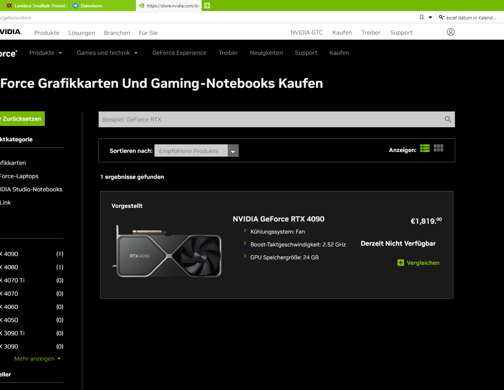Click the Vergleichen compare link
504x390 pixels.
click(423, 263)
